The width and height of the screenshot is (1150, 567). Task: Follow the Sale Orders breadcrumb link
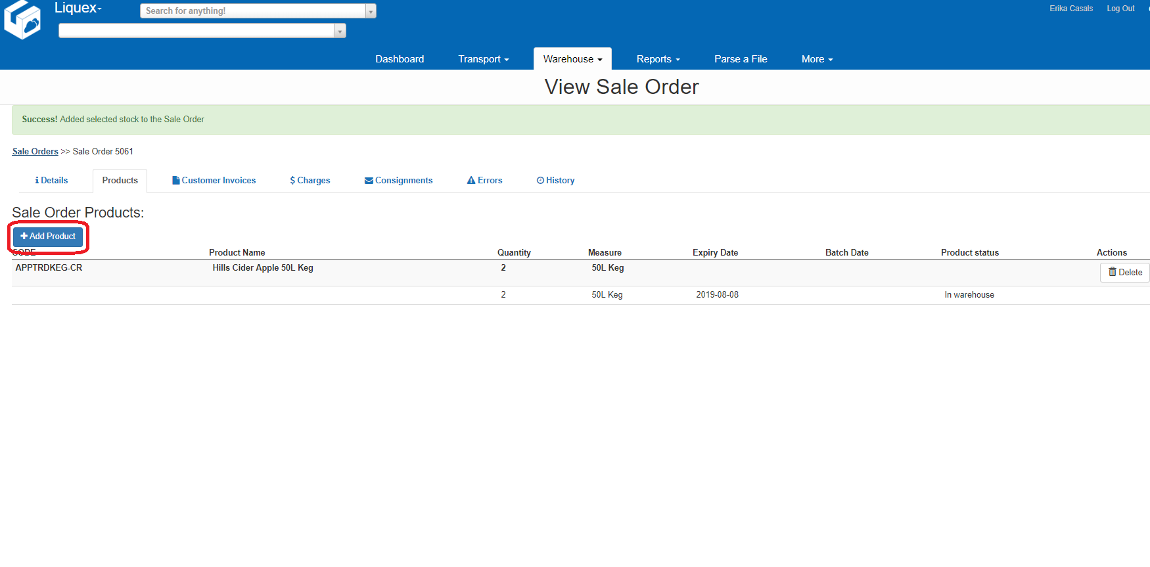coord(35,152)
